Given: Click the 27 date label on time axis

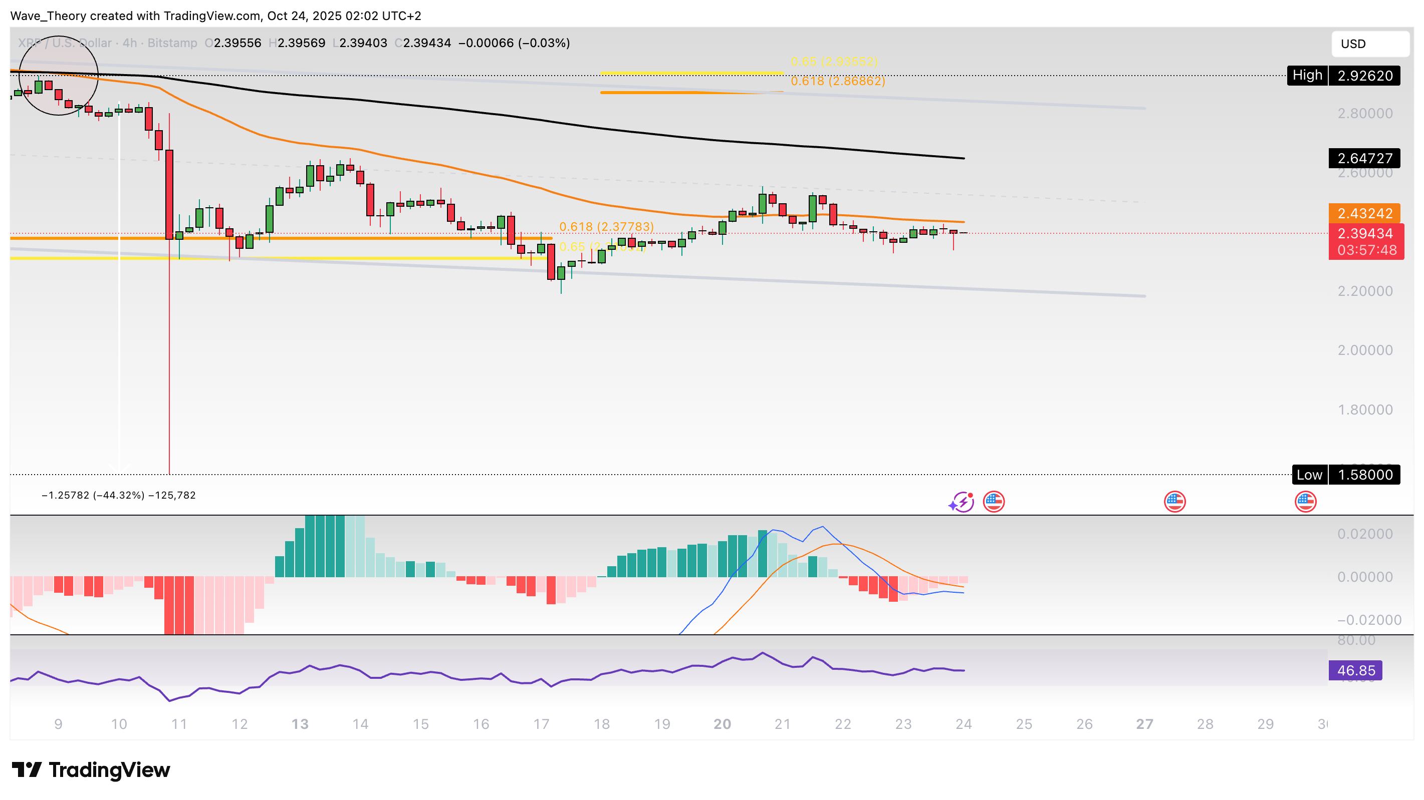Looking at the screenshot, I should point(1145,724).
